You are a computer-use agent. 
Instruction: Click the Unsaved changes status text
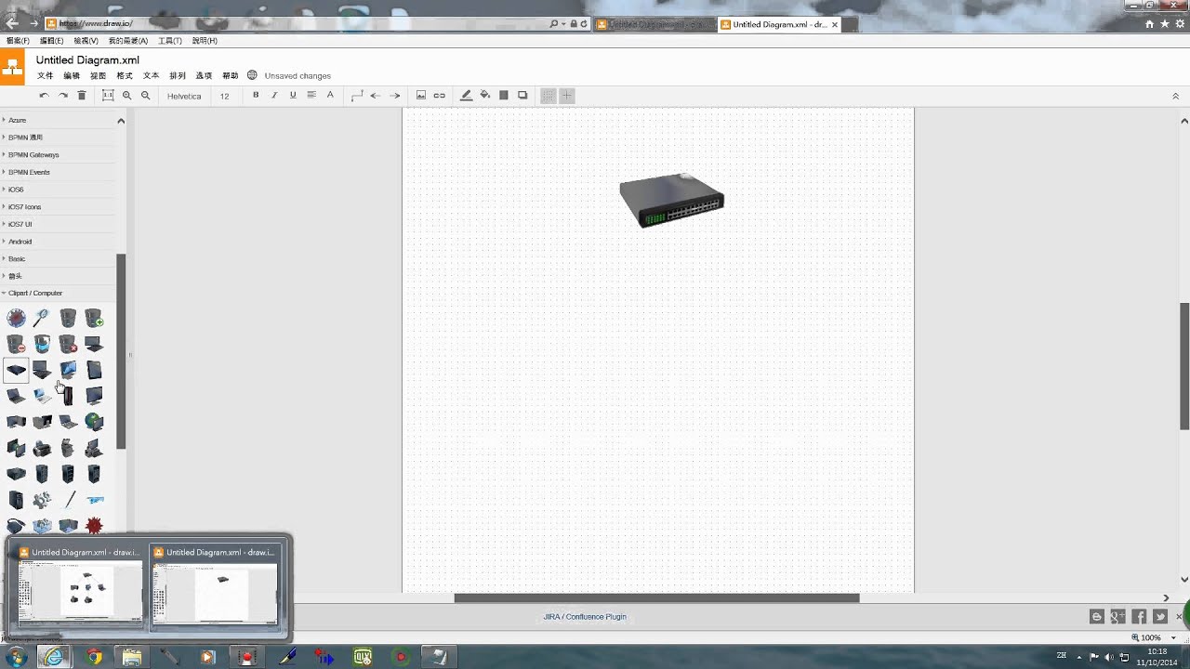tap(297, 76)
